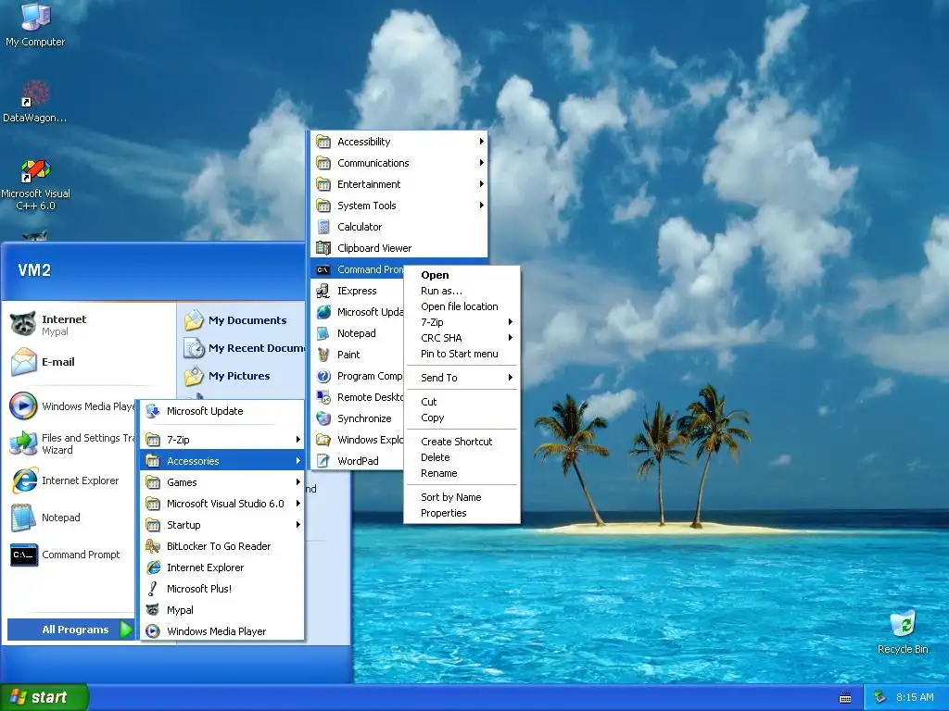Open the DataWagon desktop shortcut icon
Viewport: 949px width, 711px height.
(35, 93)
